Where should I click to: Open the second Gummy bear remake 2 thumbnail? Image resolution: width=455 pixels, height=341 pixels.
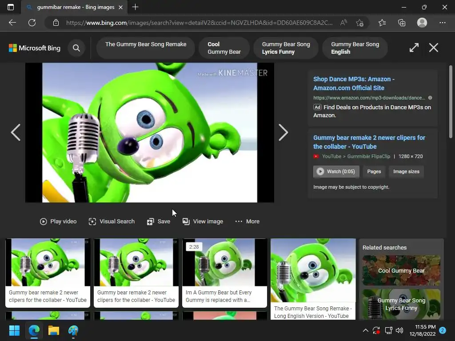136,273
